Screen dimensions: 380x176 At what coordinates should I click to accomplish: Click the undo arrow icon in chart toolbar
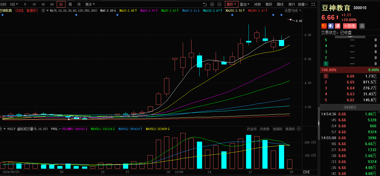[205, 4]
